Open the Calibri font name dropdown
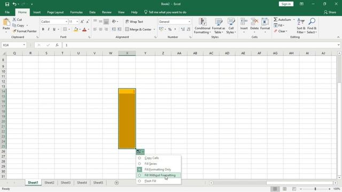The image size is (342, 192). (x=66, y=22)
